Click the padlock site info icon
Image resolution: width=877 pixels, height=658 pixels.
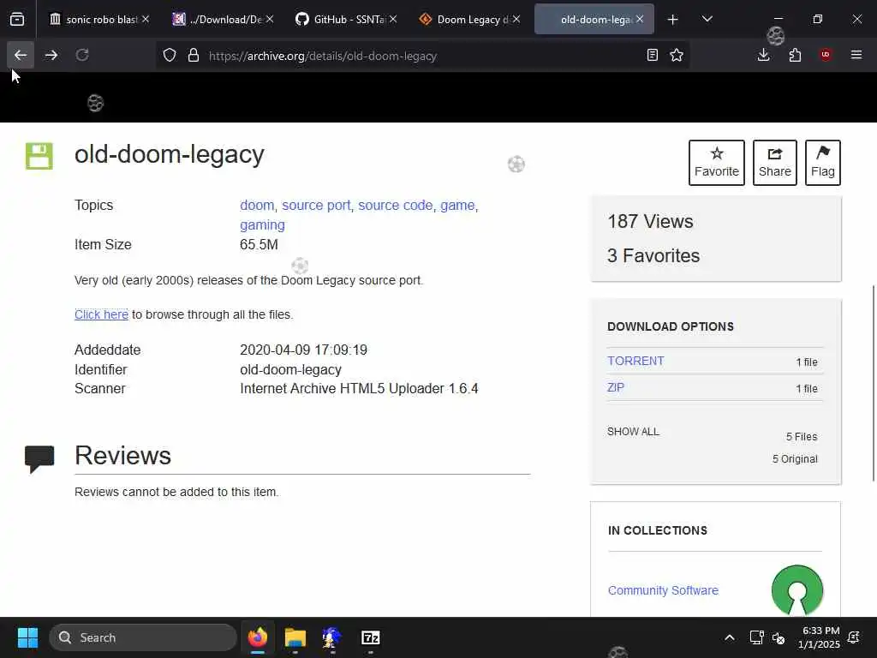coord(194,56)
